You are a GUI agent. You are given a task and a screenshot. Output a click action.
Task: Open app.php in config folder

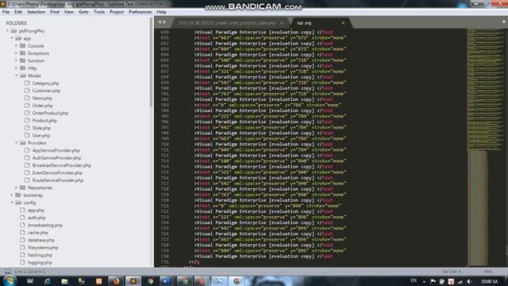[36, 210]
